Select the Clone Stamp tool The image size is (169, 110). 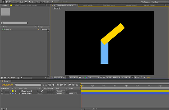40,2
